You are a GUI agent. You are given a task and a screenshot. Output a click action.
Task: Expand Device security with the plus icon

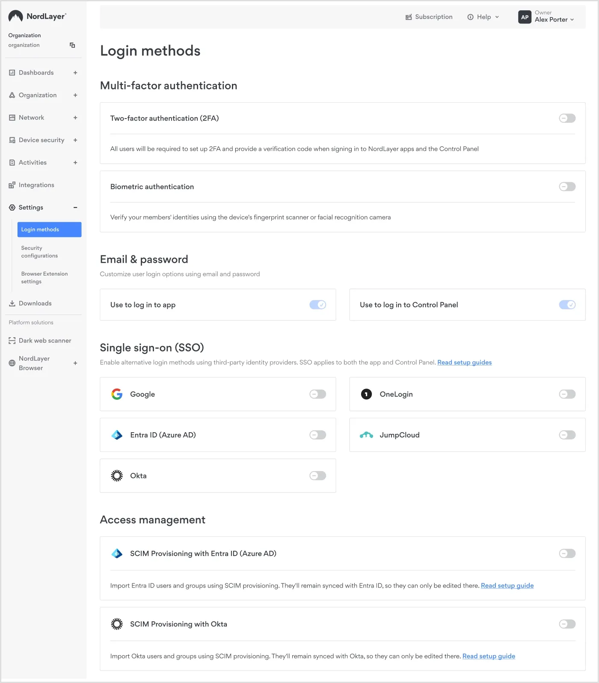tap(75, 140)
